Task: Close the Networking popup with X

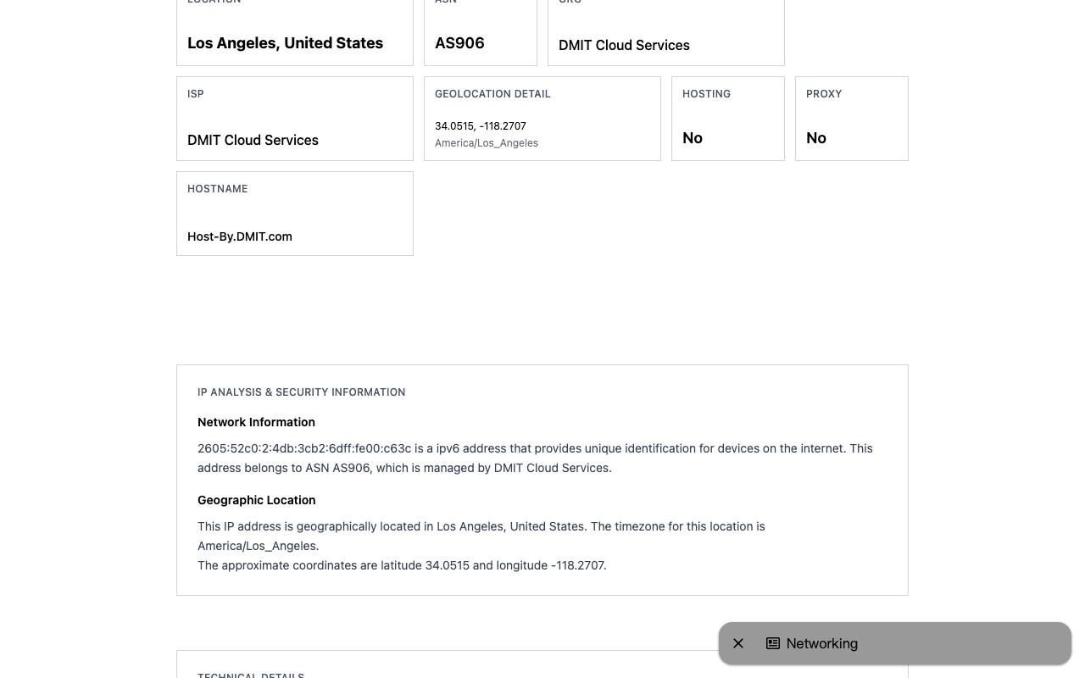Action: 738,643
